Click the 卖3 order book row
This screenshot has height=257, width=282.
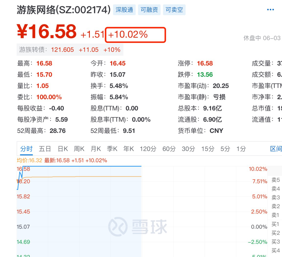pyautogui.click(x=276, y=197)
